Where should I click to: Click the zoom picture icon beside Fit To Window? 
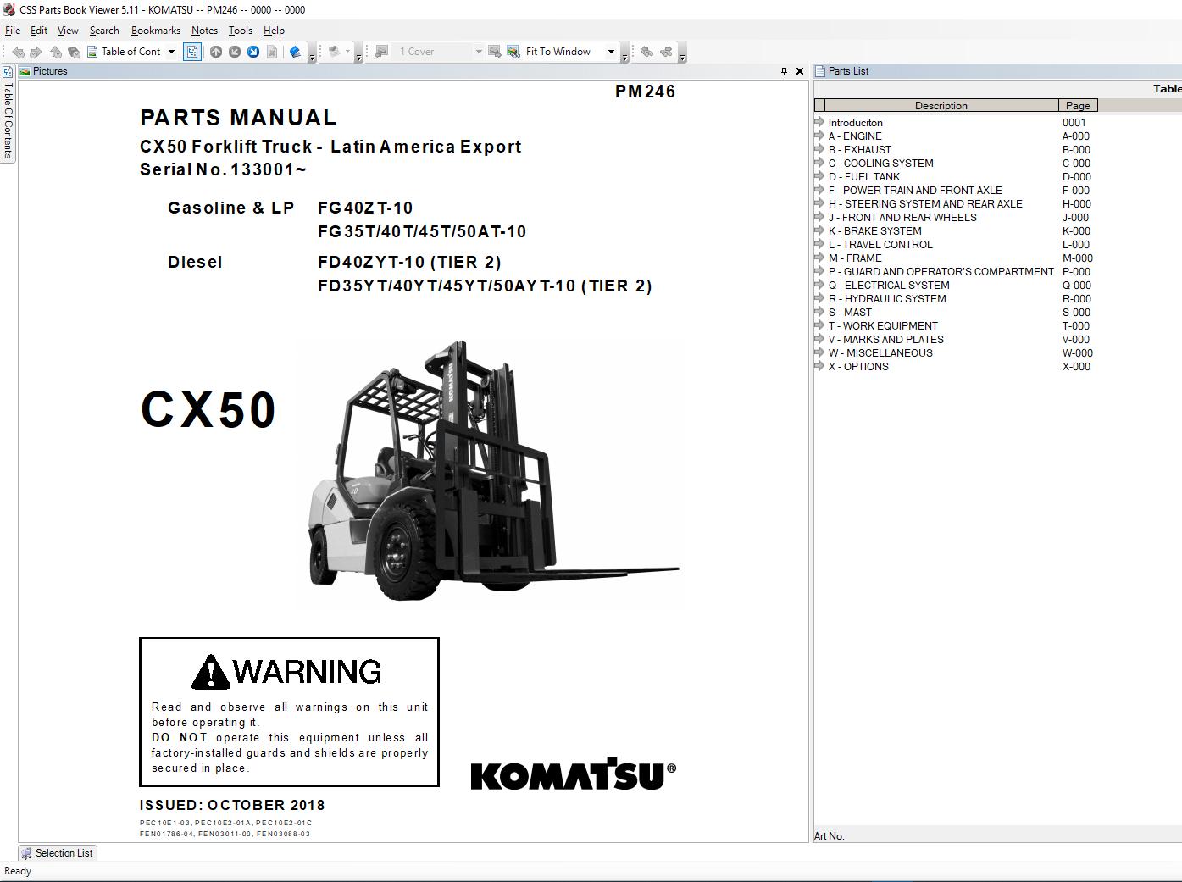tap(513, 52)
